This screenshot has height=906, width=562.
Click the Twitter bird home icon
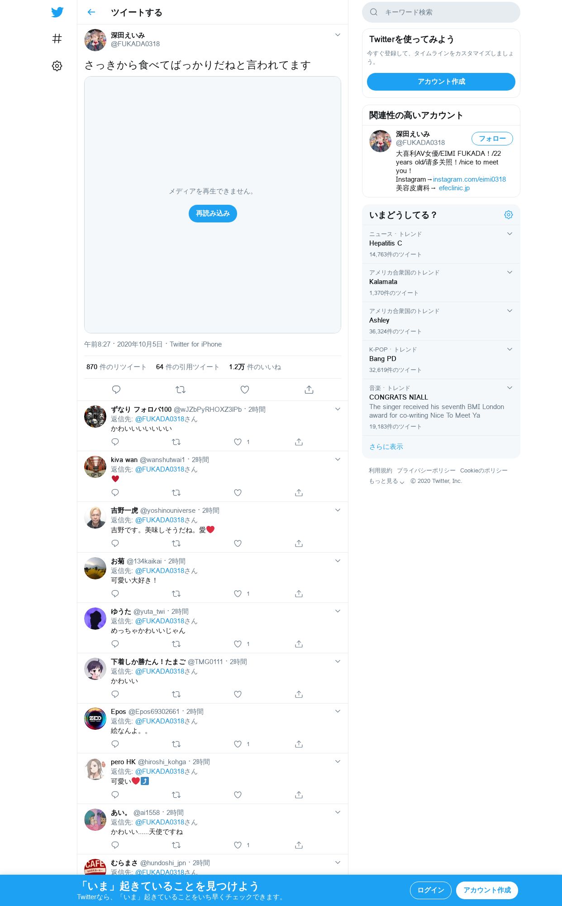coord(57,12)
